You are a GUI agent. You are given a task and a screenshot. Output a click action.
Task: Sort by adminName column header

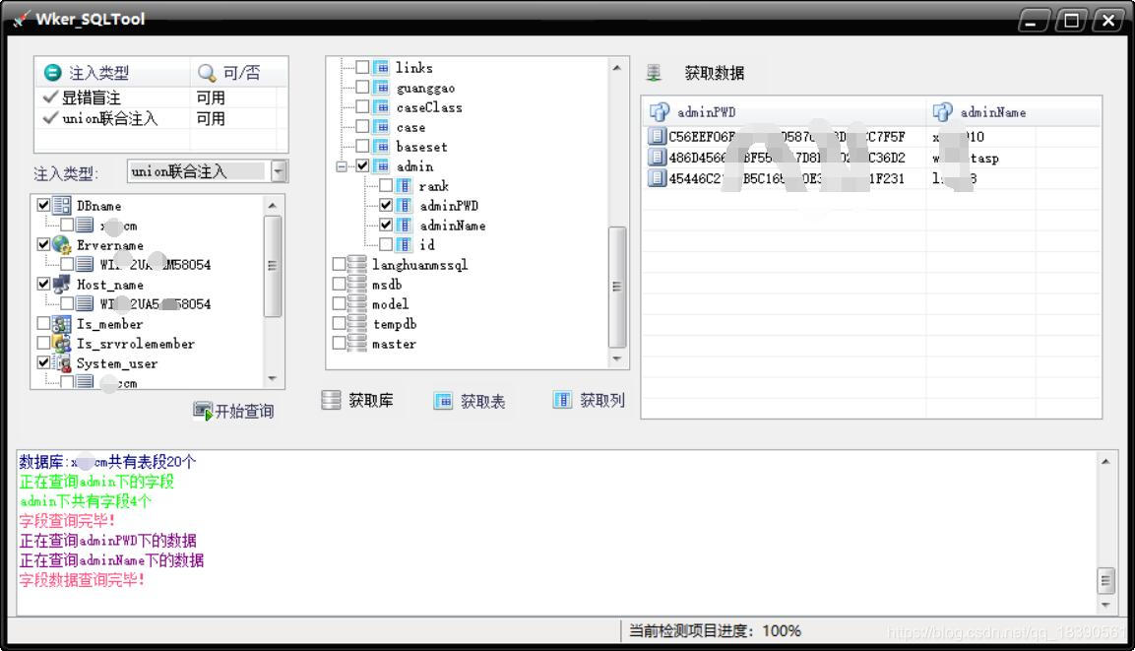click(1014, 112)
